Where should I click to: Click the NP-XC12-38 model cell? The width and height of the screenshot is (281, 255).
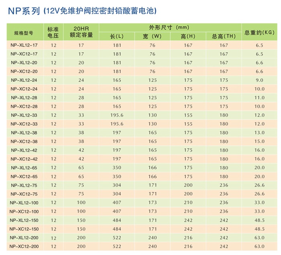click(x=24, y=141)
